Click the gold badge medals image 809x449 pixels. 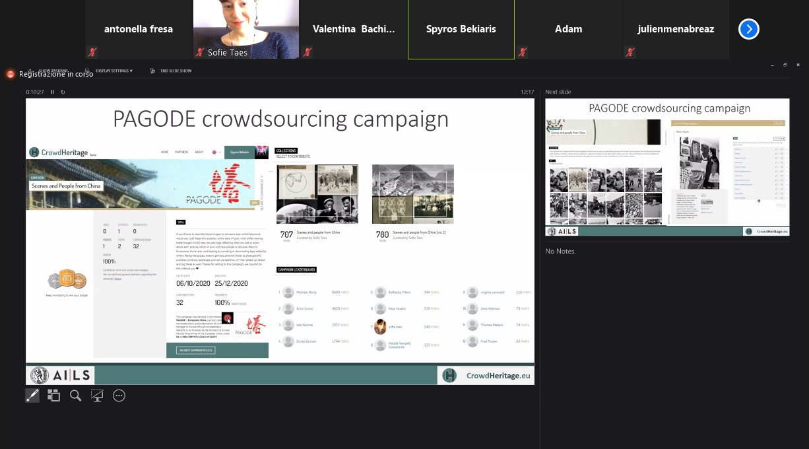click(x=67, y=279)
